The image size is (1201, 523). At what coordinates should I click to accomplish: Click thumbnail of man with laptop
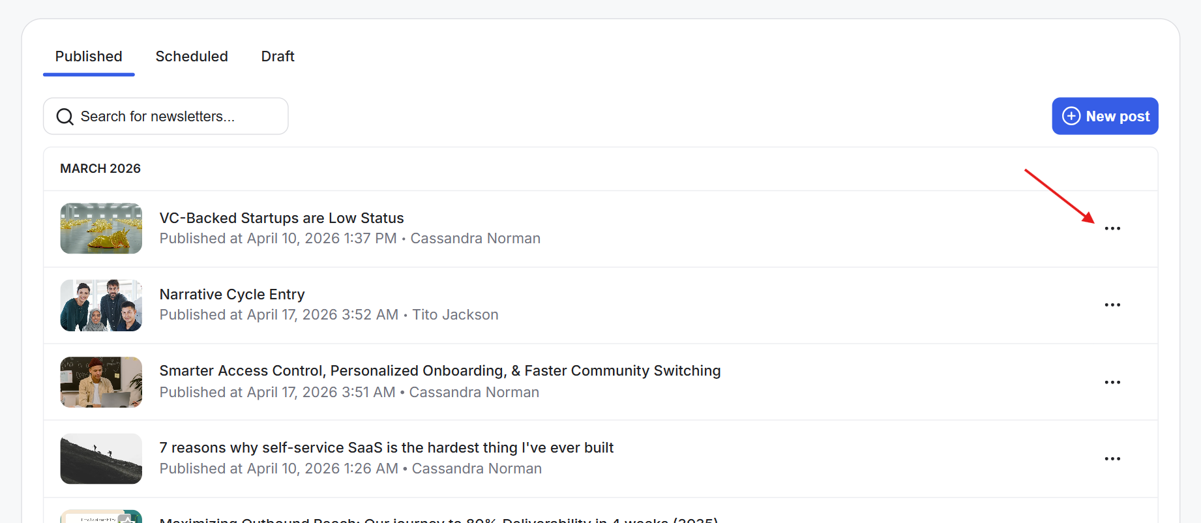[101, 382]
